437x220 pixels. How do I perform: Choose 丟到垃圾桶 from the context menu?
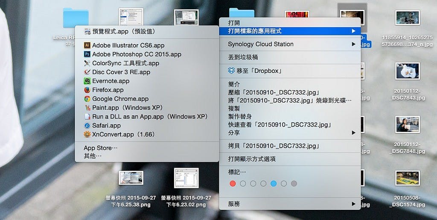point(243,57)
